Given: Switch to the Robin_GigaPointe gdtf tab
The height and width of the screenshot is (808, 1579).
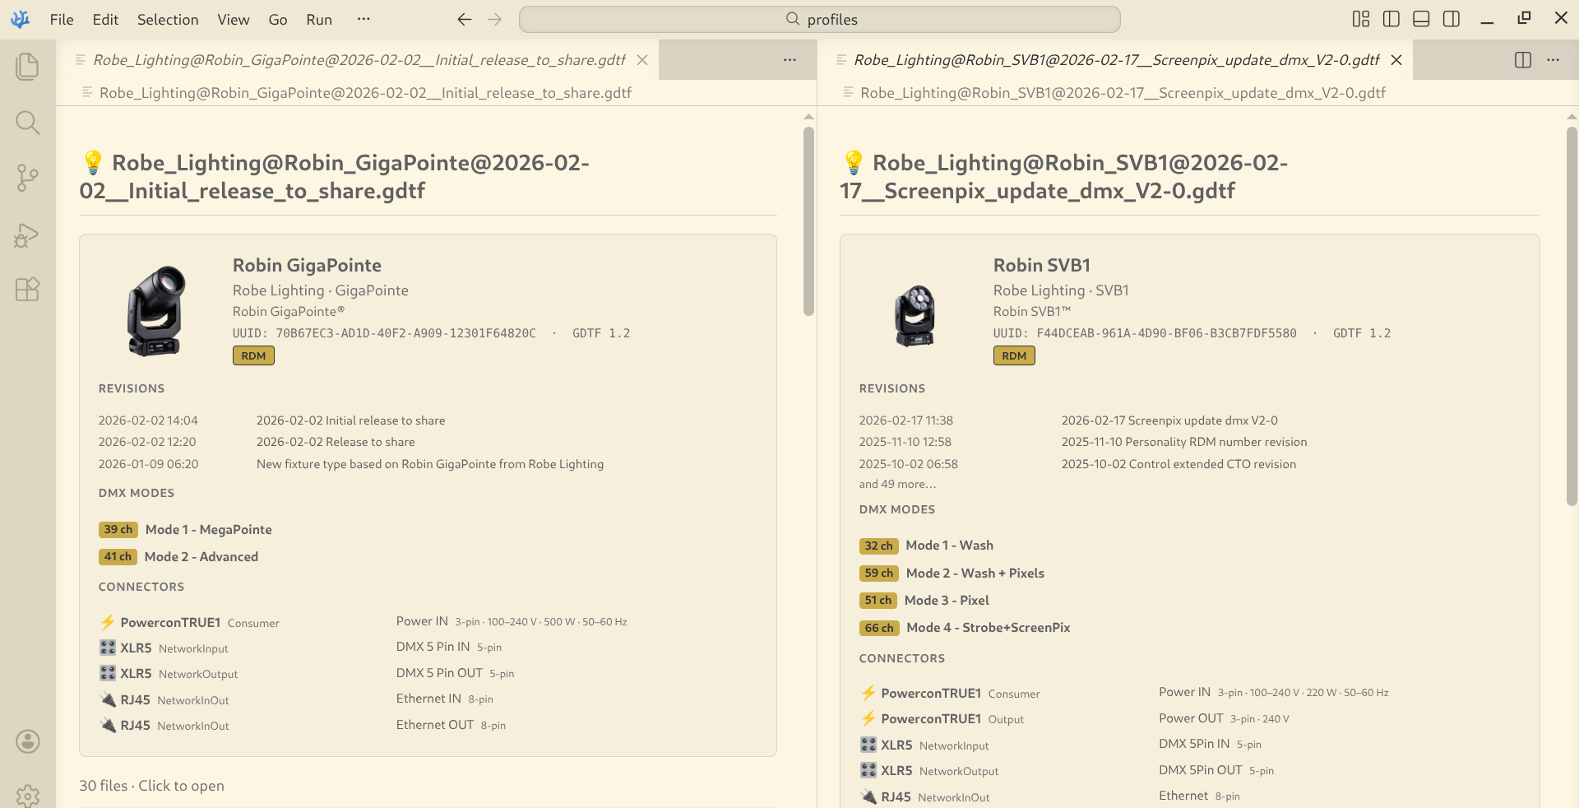Looking at the screenshot, I should point(359,60).
